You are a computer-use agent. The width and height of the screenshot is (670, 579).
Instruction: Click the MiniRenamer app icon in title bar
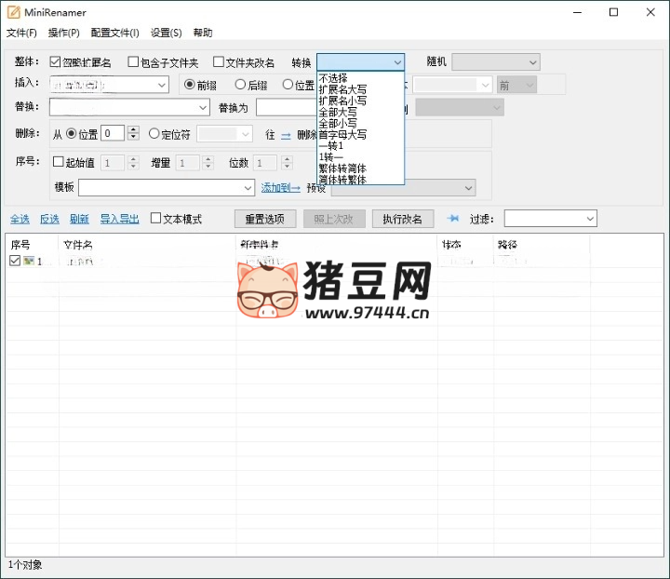point(14,12)
